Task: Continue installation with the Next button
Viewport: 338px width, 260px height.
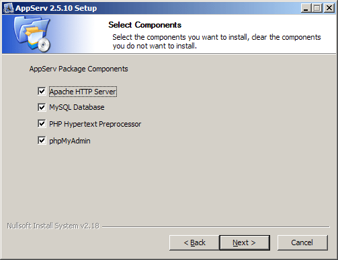Action: tap(245, 242)
